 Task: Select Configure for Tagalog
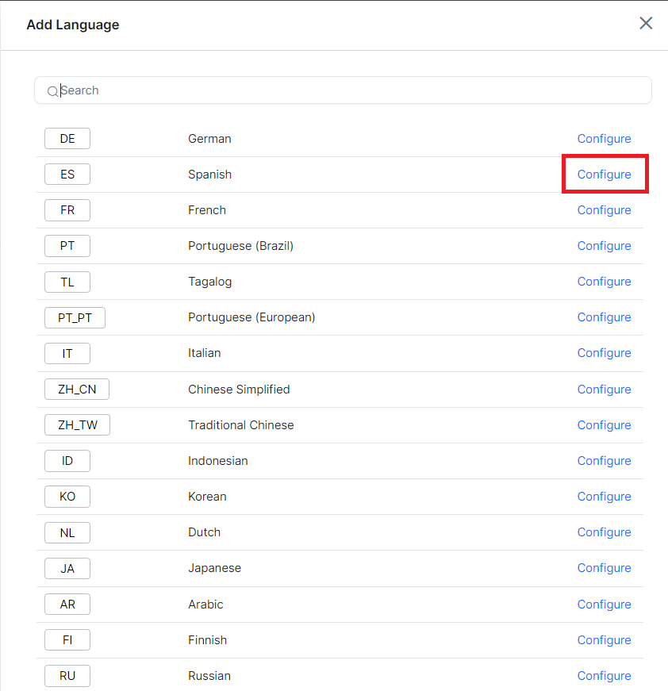(604, 282)
